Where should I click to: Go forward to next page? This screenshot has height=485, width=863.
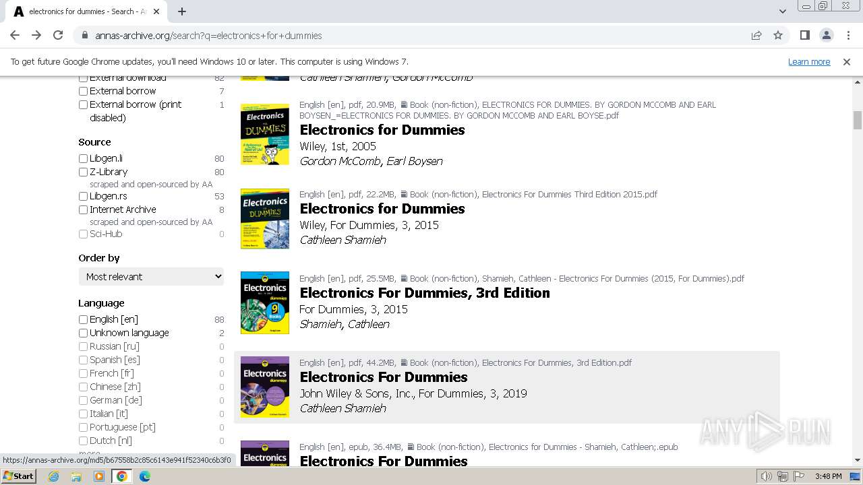[x=36, y=35]
